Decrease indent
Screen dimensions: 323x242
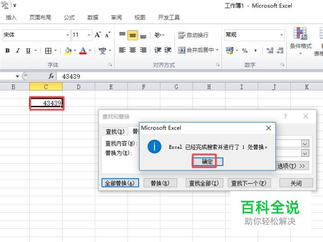point(158,50)
